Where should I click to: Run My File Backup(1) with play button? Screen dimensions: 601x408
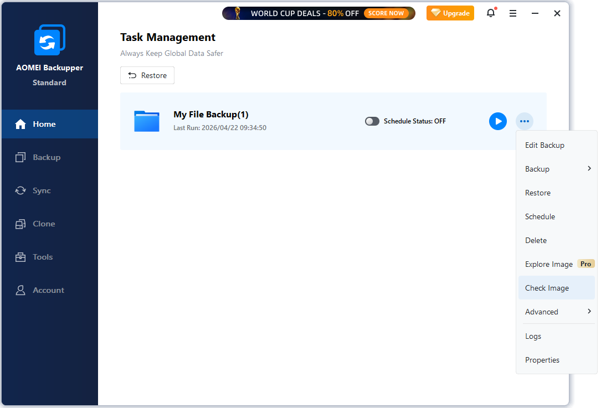point(498,121)
